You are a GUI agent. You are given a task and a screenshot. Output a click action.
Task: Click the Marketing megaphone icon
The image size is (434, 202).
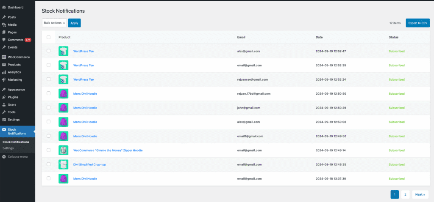point(4,80)
